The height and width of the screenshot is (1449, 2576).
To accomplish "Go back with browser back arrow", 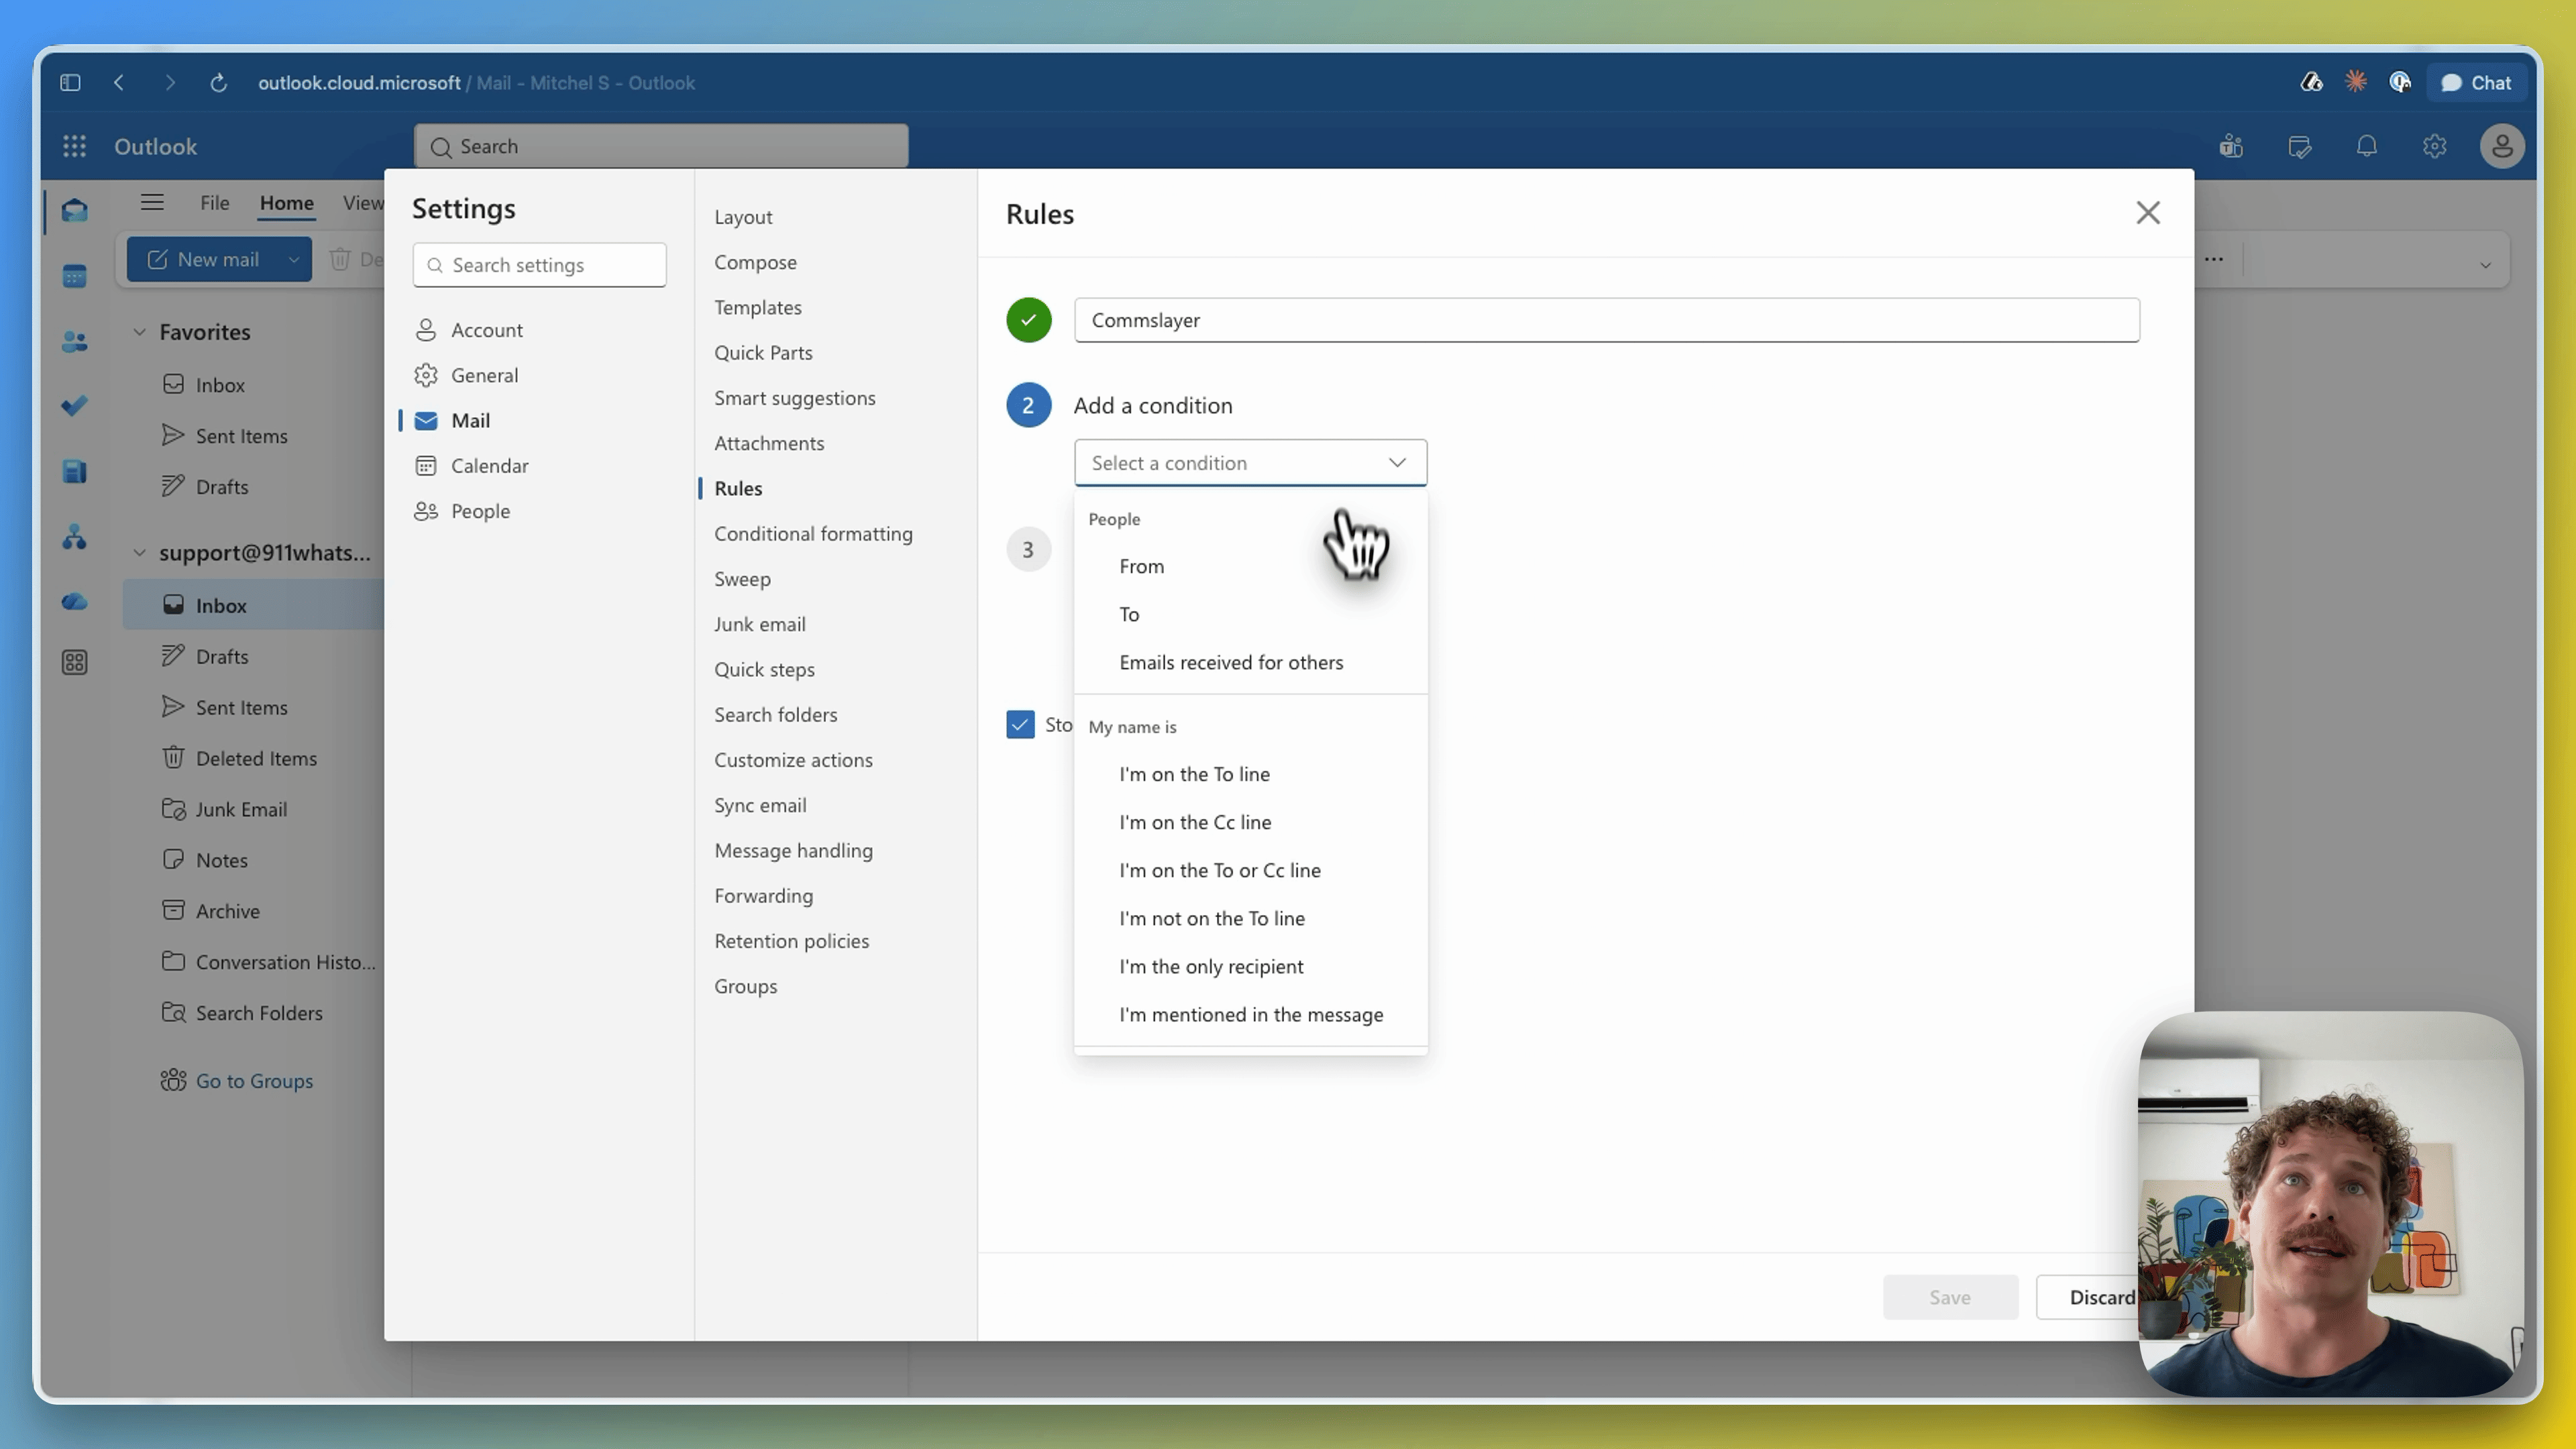I will coord(120,83).
